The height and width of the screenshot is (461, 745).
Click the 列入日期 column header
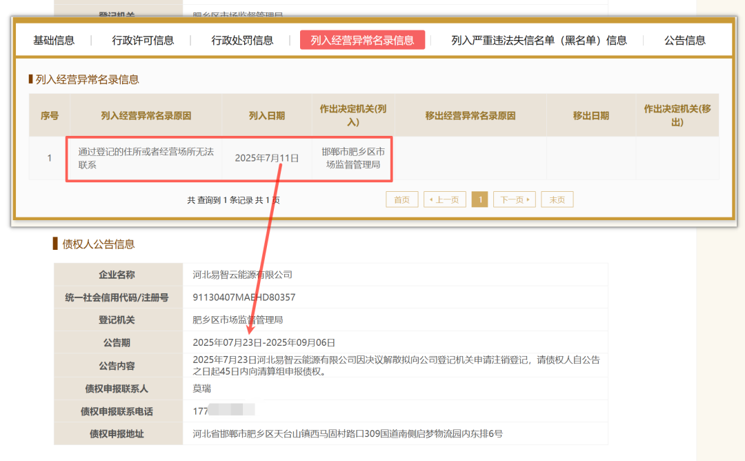(266, 115)
